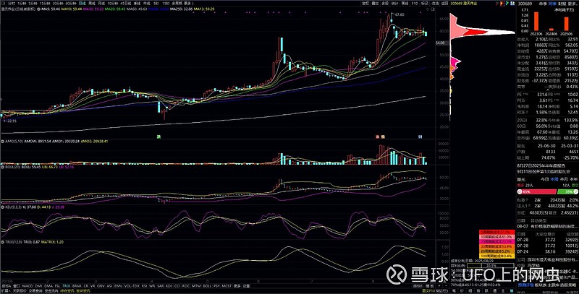579x294 pixels.
Task: Click the 自选 favorites toolbar button
Action: 435,3
